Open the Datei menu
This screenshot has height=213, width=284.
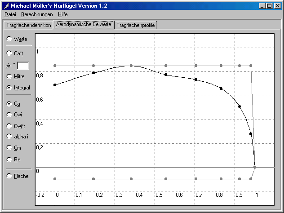(10, 14)
